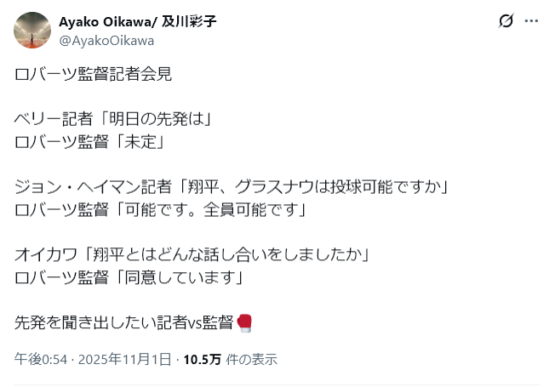Click the 「可能です。全員可能です」 answer line
555x387 pixels.
[160, 208]
